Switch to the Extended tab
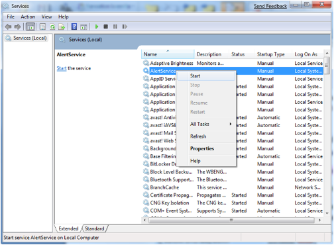Viewport: 334px width, 245px height. 68,228
